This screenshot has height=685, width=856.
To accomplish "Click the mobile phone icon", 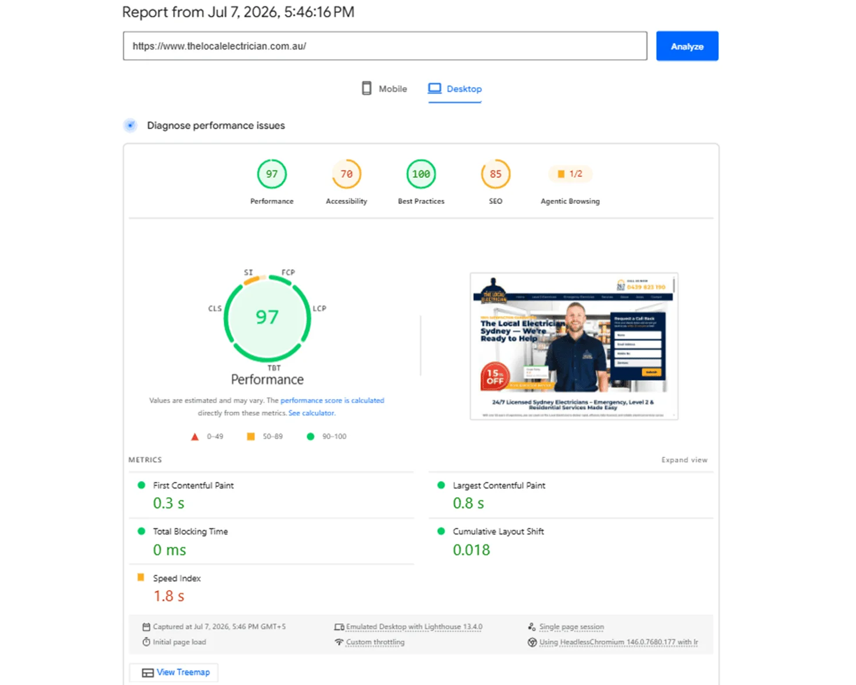I will click(x=366, y=88).
